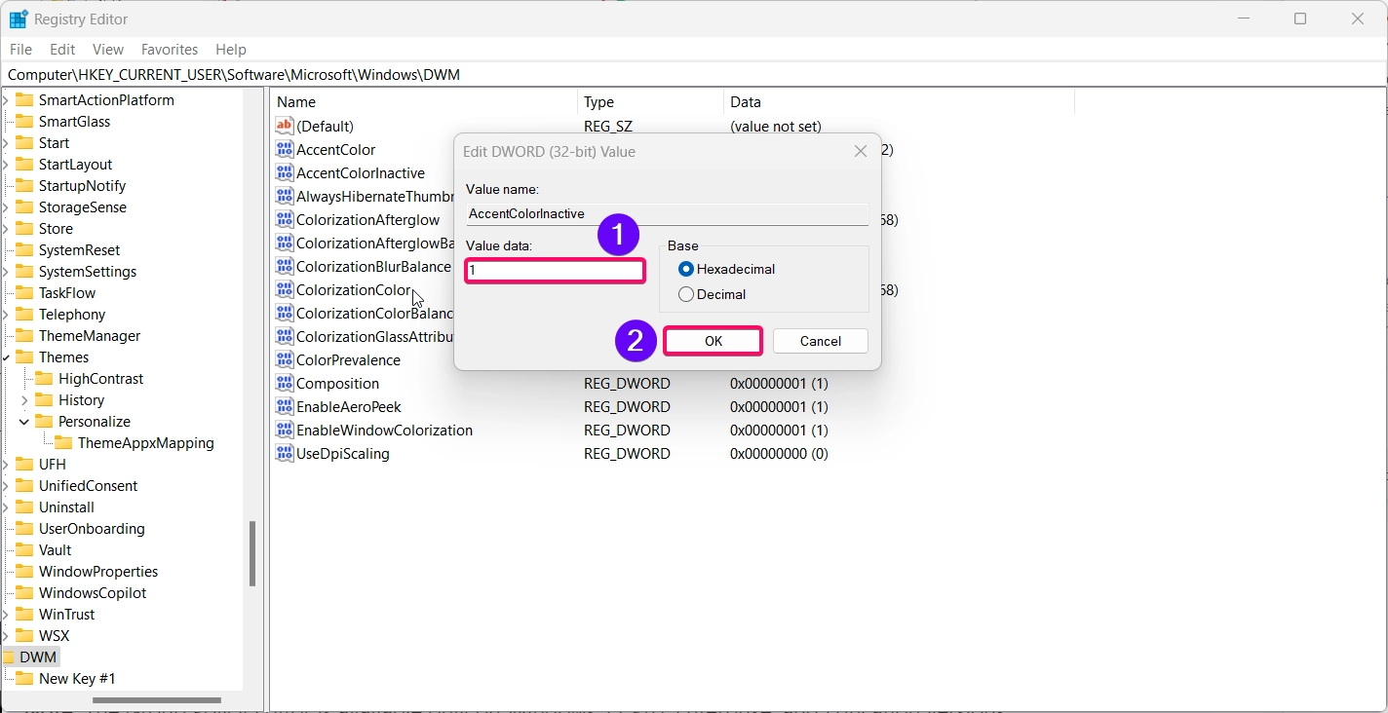Select the Hexadecimal base option
The width and height of the screenshot is (1388, 713).
(x=686, y=269)
